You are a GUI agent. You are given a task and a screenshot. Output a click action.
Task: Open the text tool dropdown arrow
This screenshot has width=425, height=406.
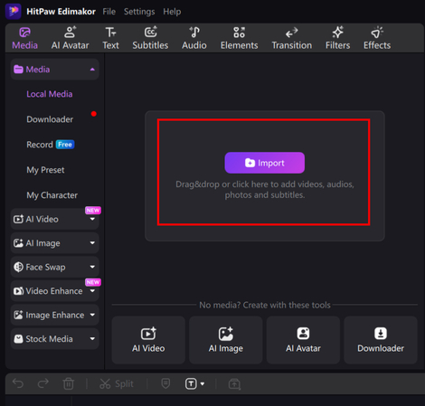pos(203,384)
